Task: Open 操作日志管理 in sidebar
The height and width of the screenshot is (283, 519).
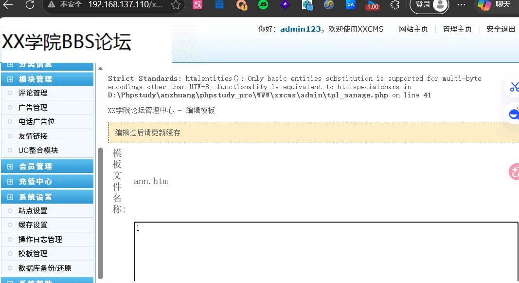Action: pyautogui.click(x=40, y=239)
